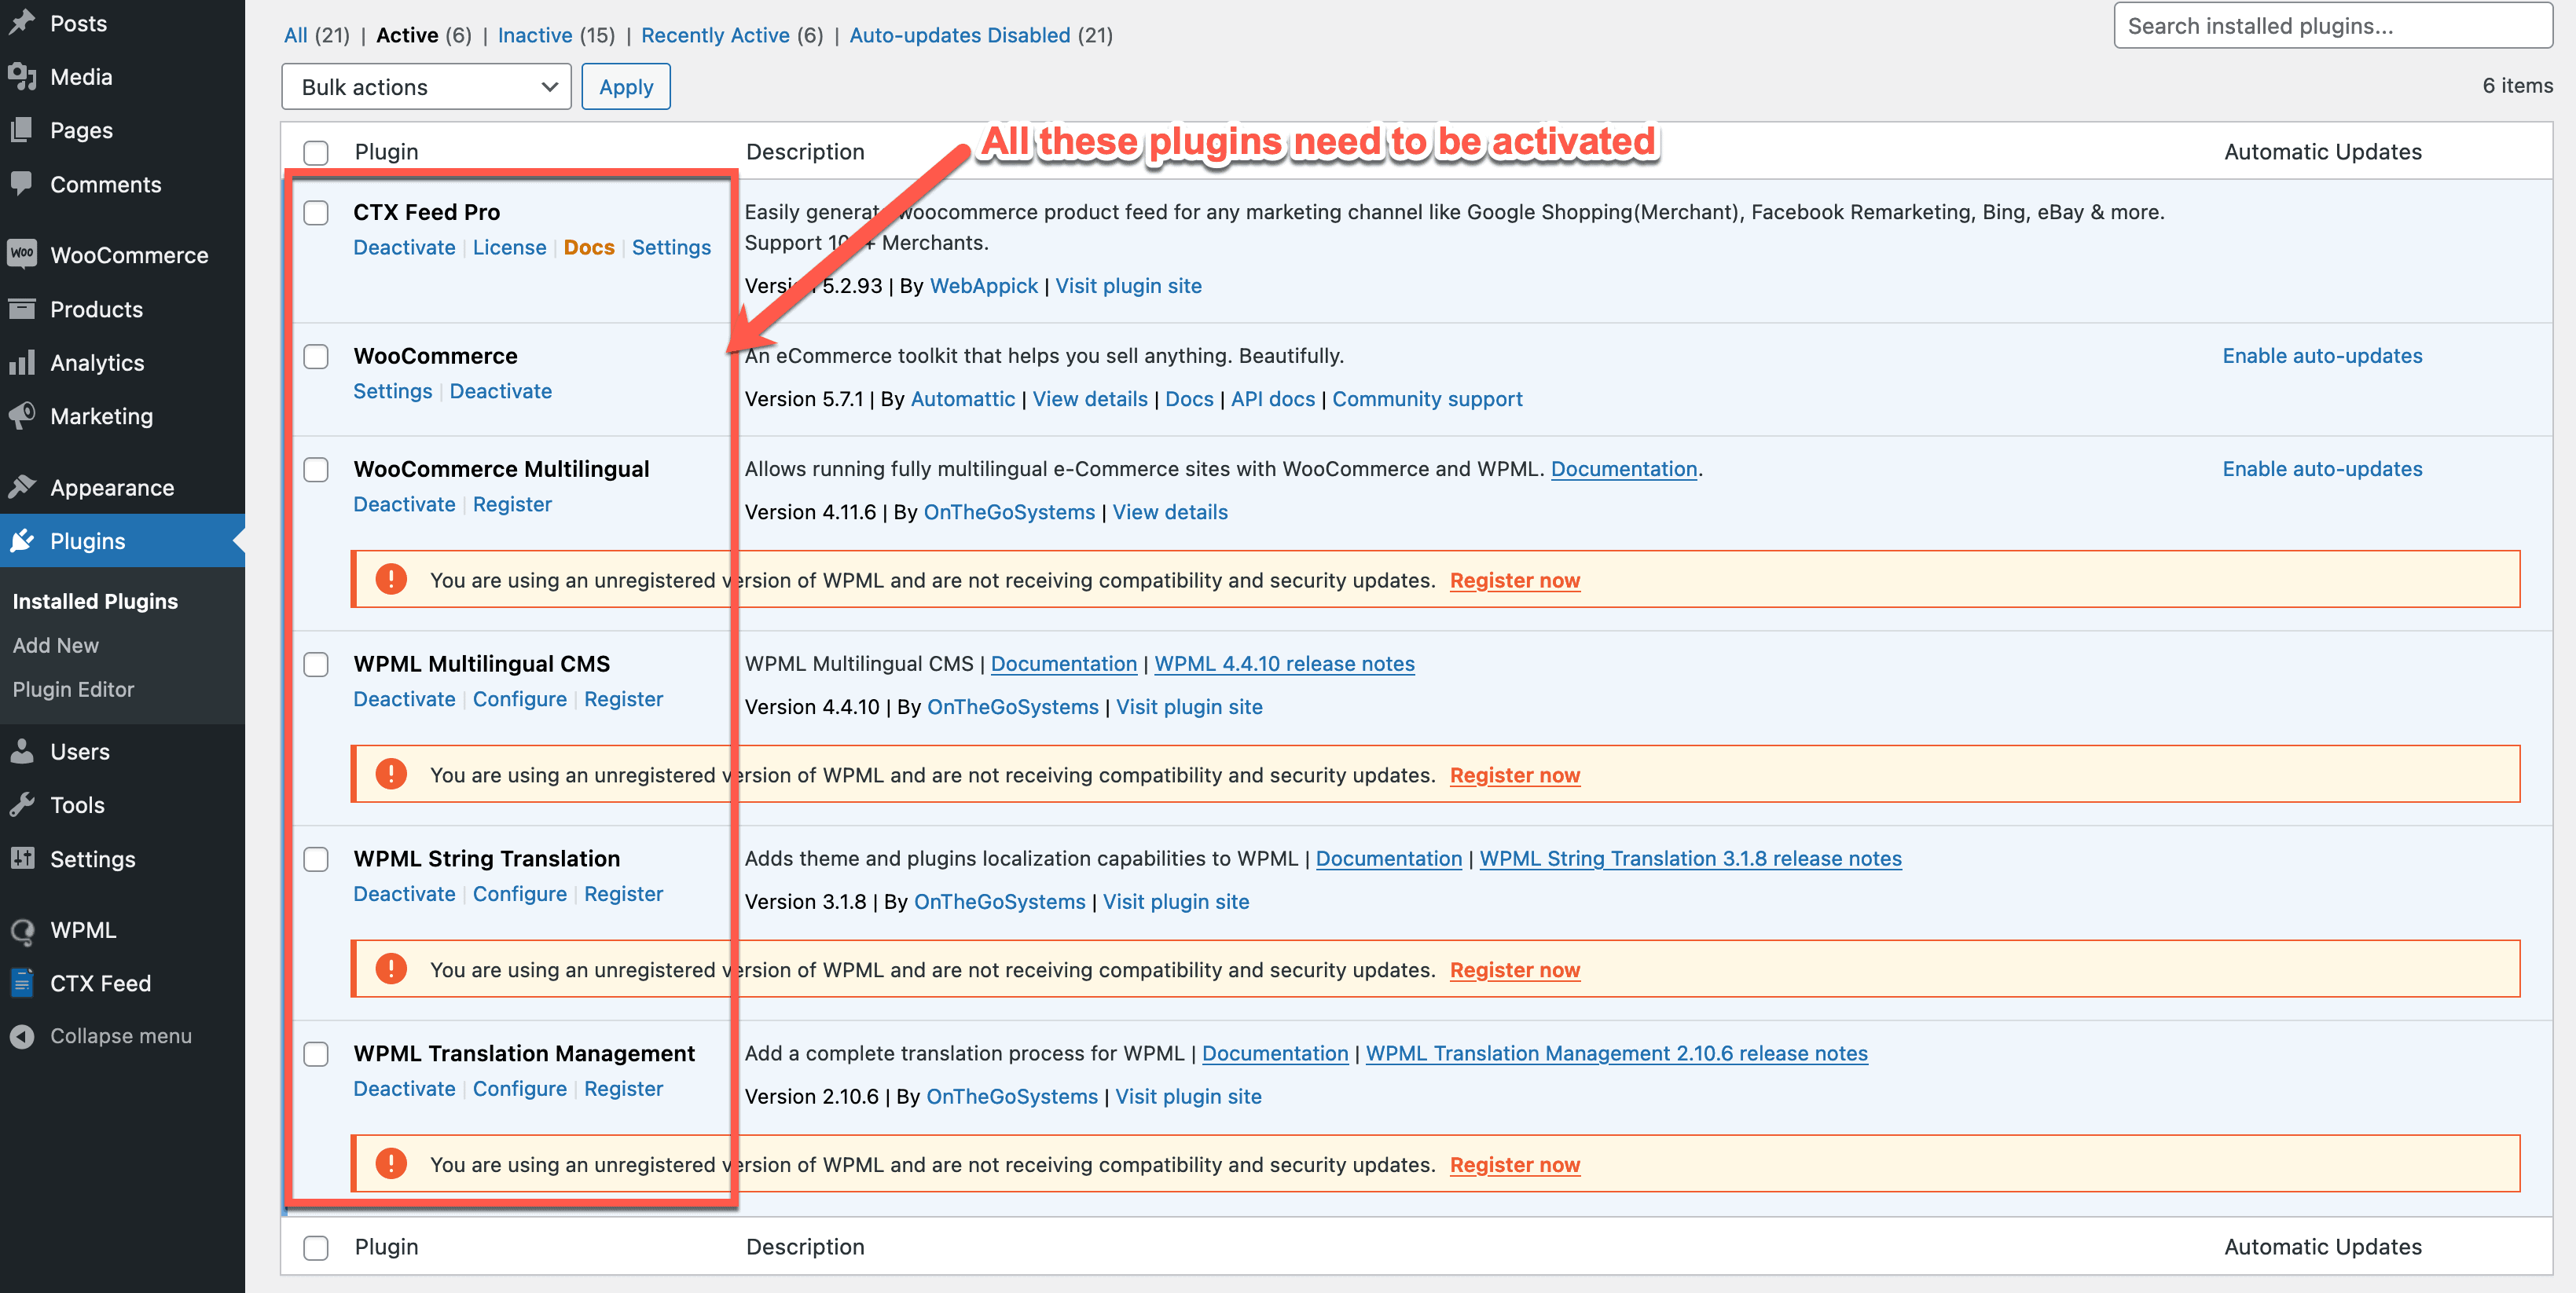Open CTX Feed Pro License link
Viewport: 2576px width, 1293px height.
tap(509, 247)
